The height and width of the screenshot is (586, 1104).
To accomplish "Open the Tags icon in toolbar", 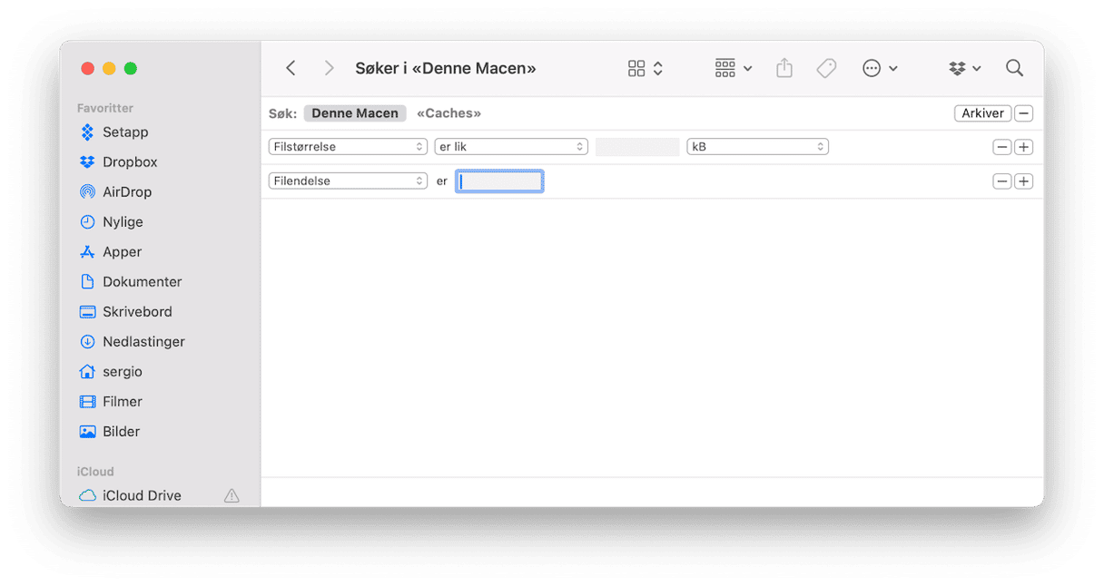I will pos(826,68).
